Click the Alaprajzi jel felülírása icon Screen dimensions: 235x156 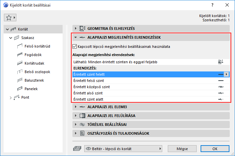pyautogui.click(x=82, y=116)
